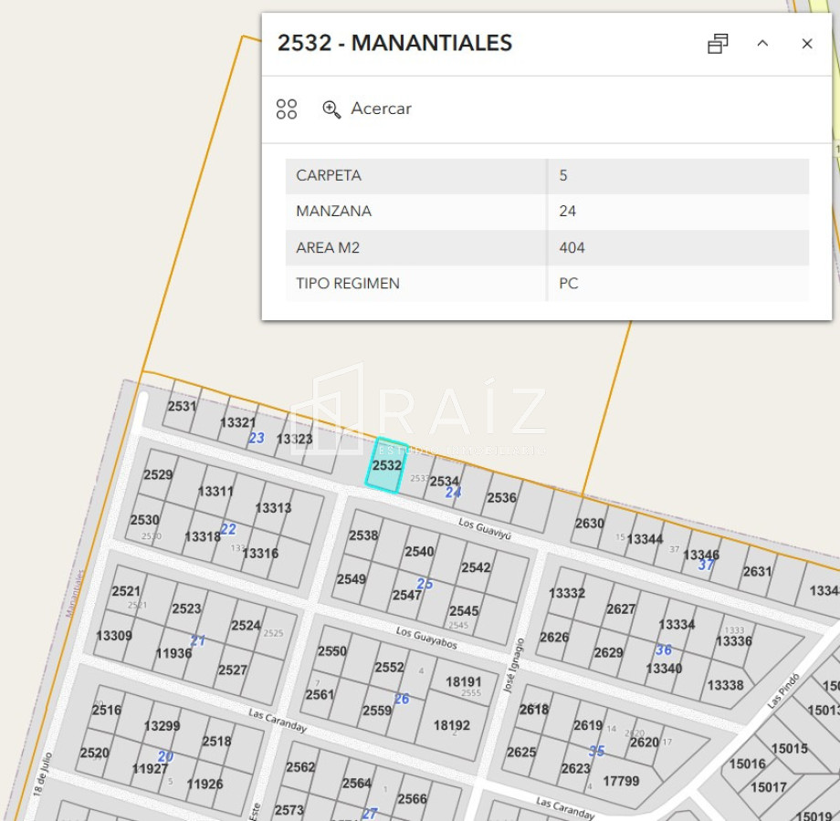Select the AREA M2 label cell
Screen dimensions: 840x821
tap(416, 248)
